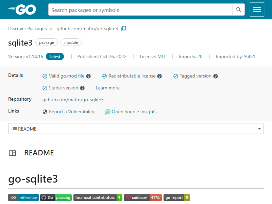Click the search magnifier icon
Image resolution: width=272 pixels, height=204 pixels.
click(239, 10)
